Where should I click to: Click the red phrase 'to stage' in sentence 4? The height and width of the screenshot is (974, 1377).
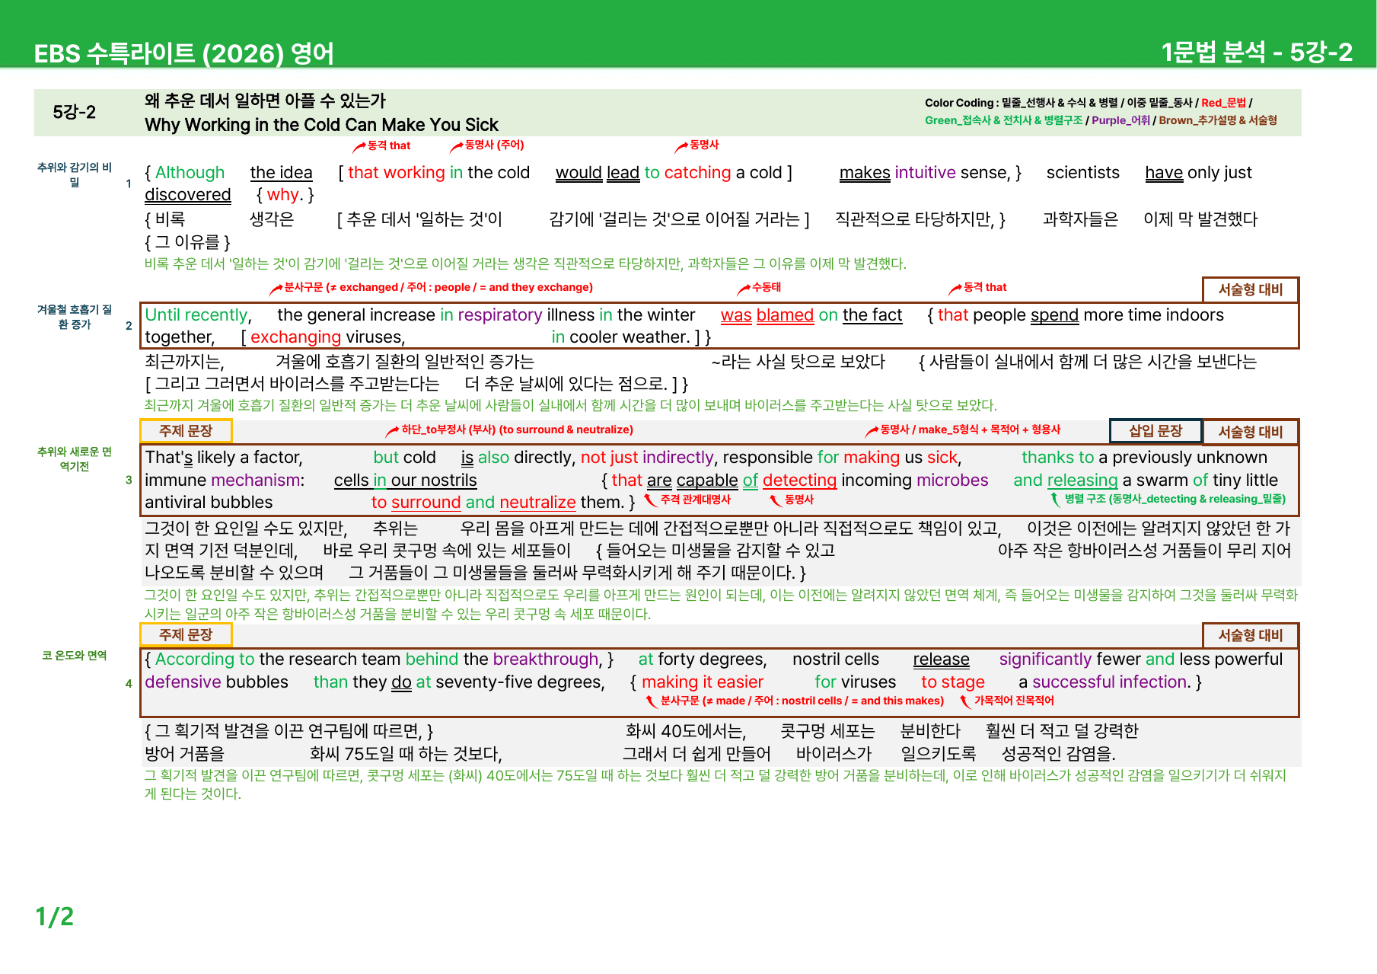pyautogui.click(x=952, y=682)
